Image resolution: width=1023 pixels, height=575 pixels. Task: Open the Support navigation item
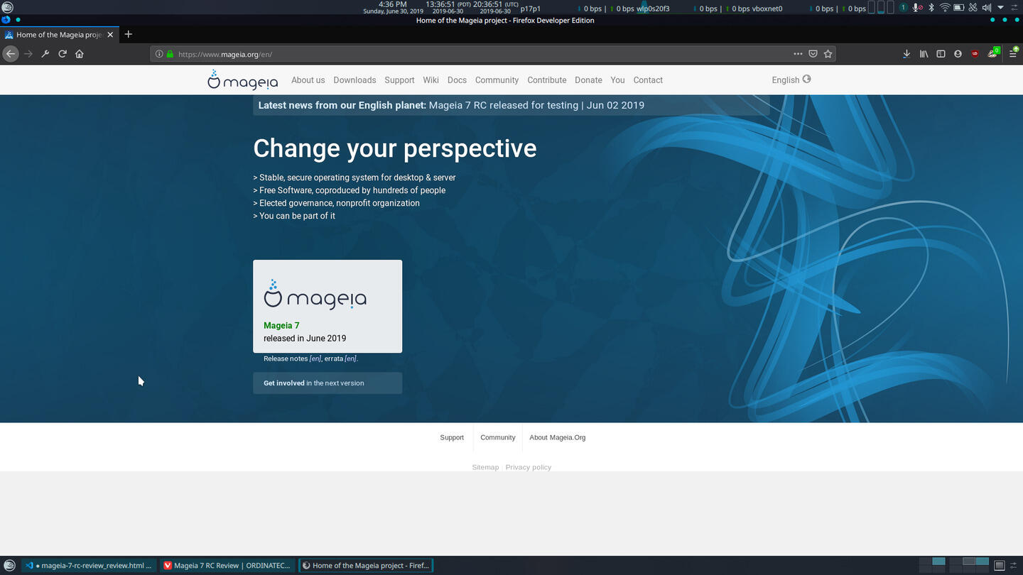point(399,80)
